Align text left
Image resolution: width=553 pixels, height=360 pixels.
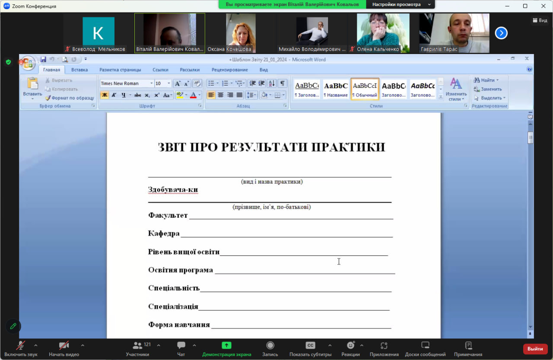point(211,95)
